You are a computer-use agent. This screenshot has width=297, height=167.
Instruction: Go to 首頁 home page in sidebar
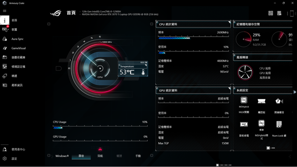(14, 20)
